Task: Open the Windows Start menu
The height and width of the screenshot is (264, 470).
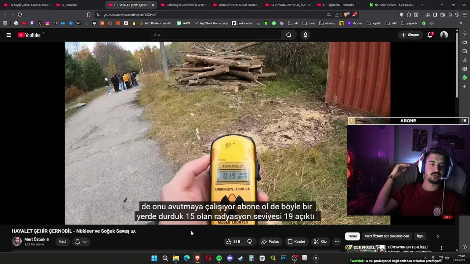Action: coord(154,258)
